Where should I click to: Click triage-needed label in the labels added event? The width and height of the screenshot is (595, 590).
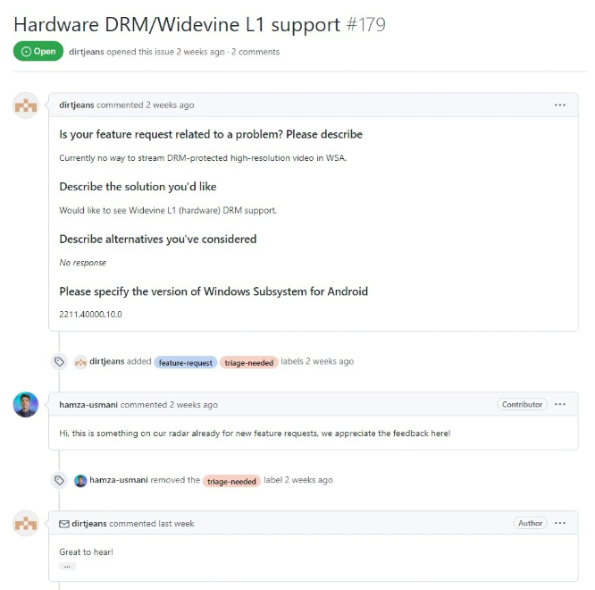(x=249, y=363)
